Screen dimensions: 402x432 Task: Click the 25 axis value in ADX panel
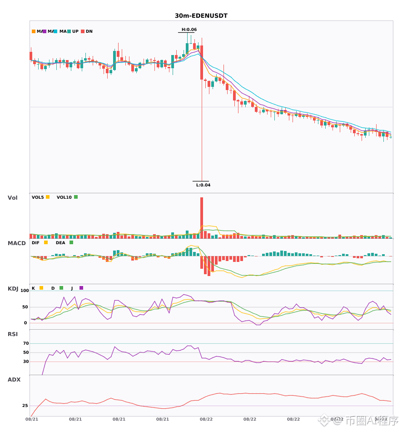pyautogui.click(x=25, y=406)
